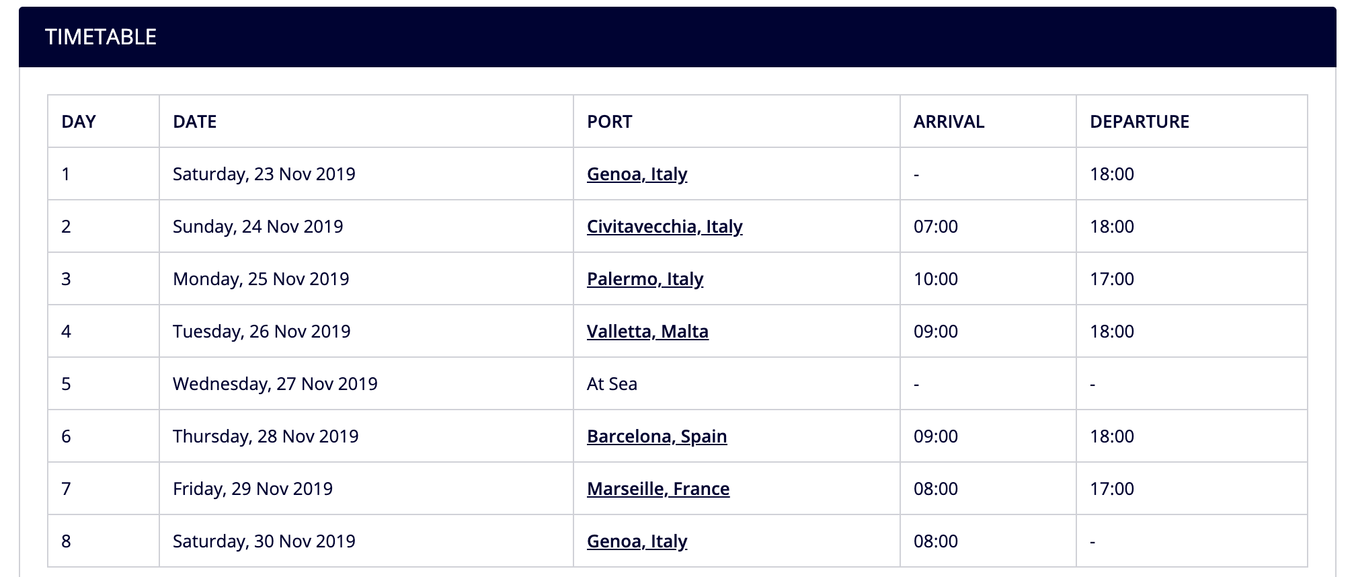1354x577 pixels.
Task: Click the Saturday, 23 Nov 2019 date cell
Action: [x=366, y=174]
